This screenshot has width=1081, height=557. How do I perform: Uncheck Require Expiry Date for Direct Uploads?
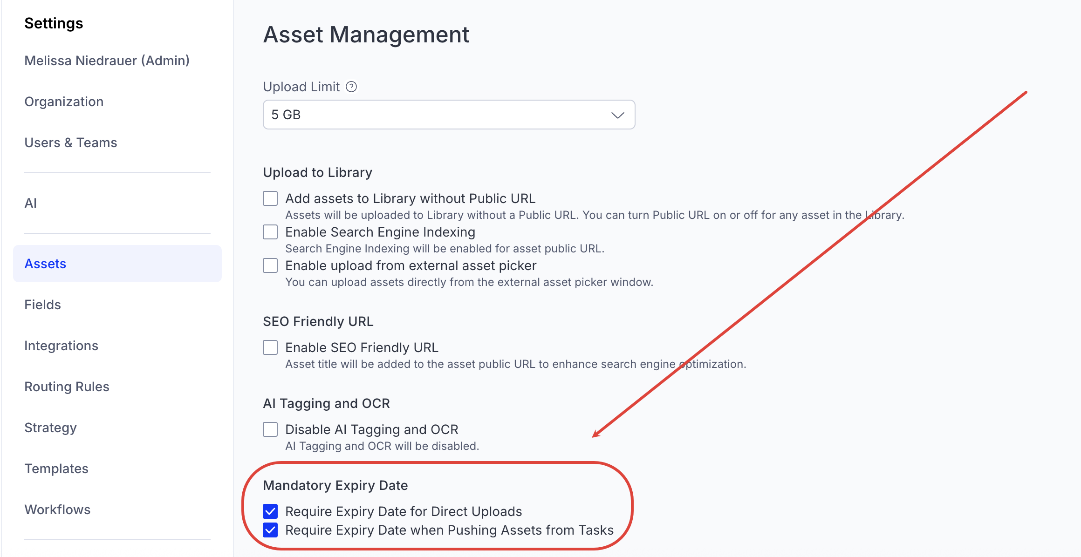(x=270, y=511)
